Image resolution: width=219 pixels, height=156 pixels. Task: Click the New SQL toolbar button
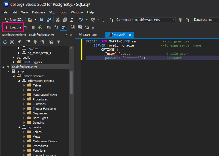[14, 20]
